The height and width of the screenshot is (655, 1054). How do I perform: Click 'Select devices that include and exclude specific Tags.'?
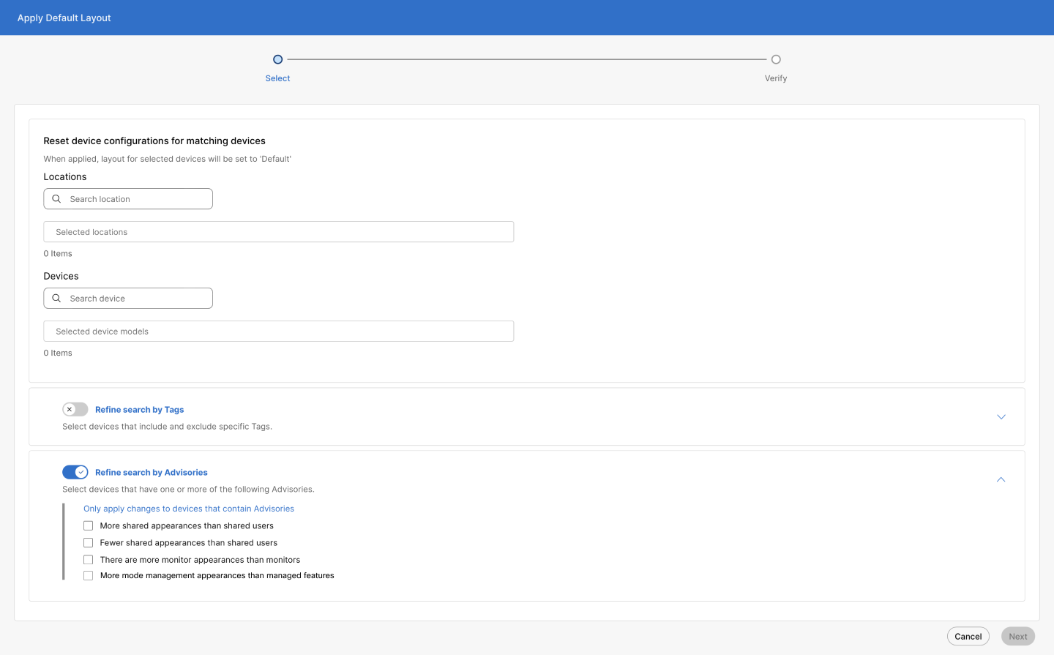(x=167, y=427)
